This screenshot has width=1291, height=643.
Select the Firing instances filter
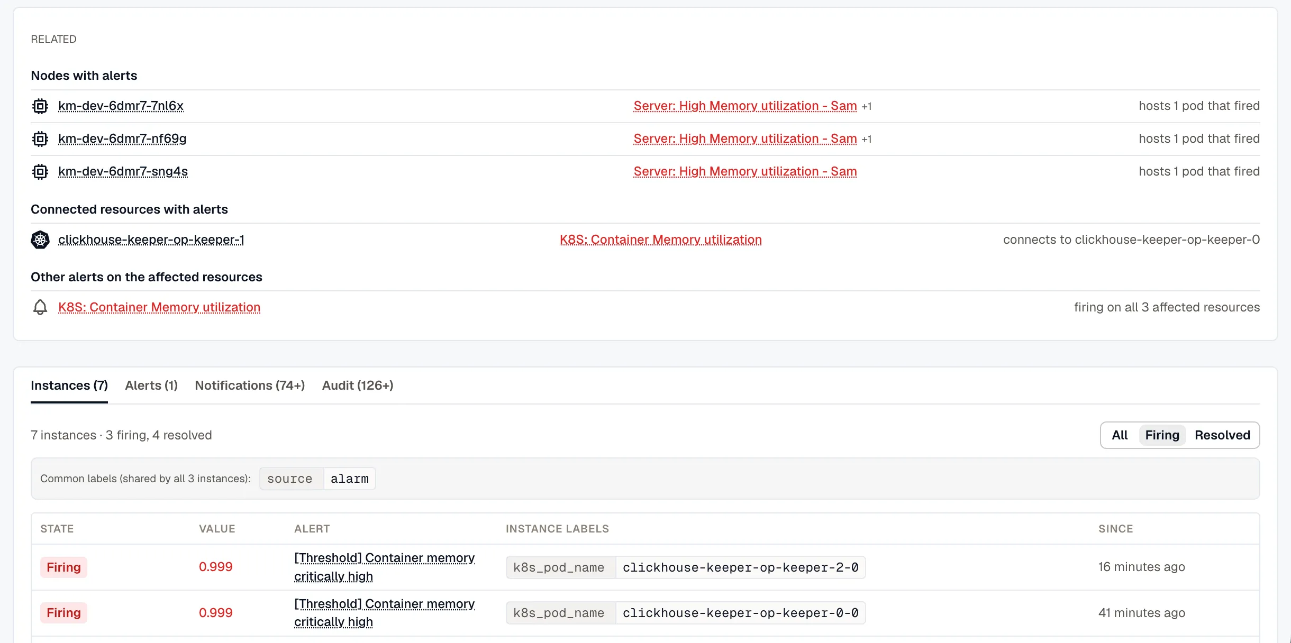pos(1162,435)
